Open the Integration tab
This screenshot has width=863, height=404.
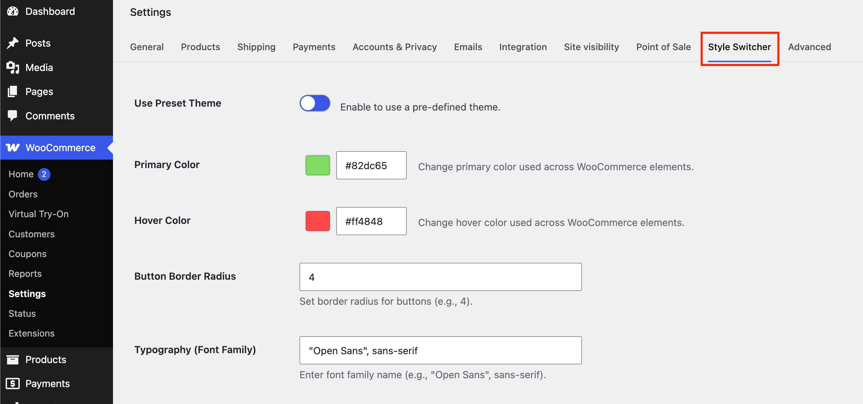click(x=523, y=47)
